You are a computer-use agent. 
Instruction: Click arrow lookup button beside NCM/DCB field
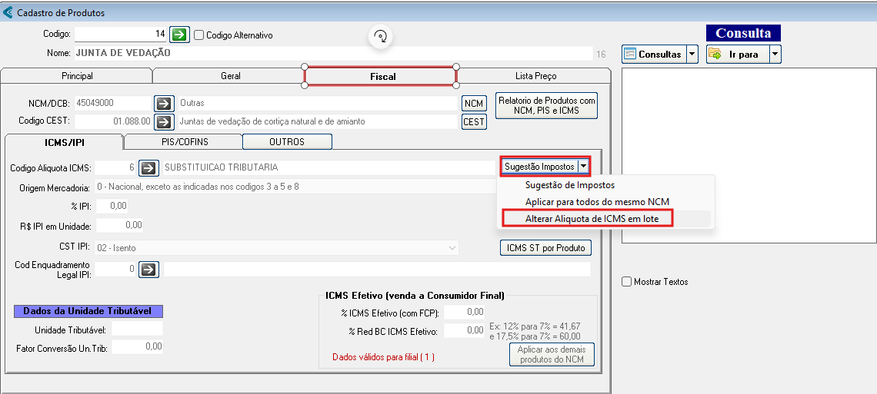click(165, 103)
